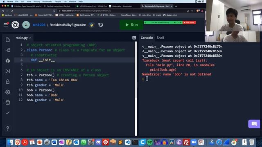The height and width of the screenshot is (147, 262).
Task: Select the RecklessBulkySignature repl name
Action: [68, 25]
